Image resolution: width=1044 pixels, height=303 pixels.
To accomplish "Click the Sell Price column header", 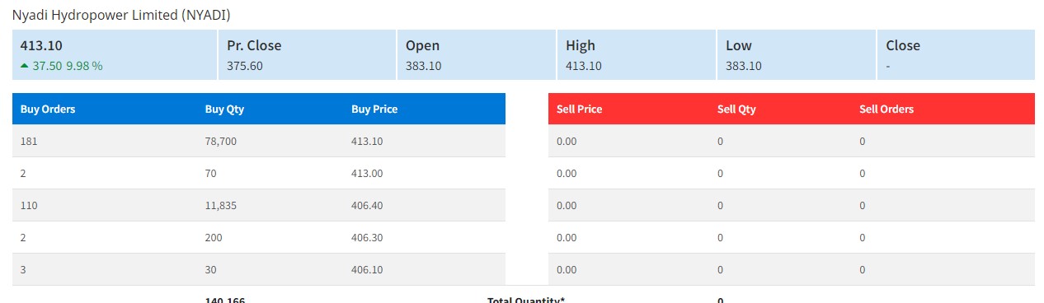I will (580, 109).
